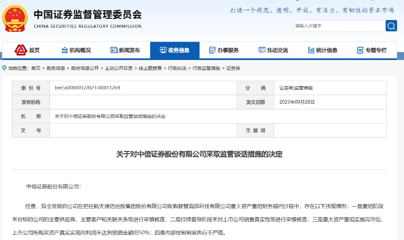The image size is (404, 240).
Task: Go to 证券类 in the breadcrumb
Action: pyautogui.click(x=233, y=68)
